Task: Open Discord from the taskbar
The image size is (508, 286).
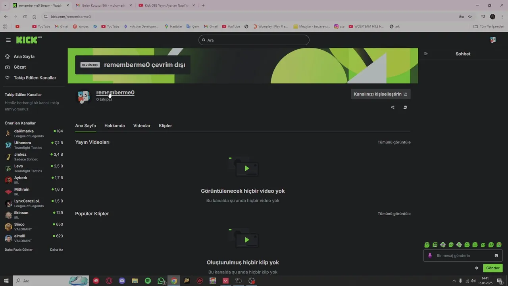Action: [122, 281]
